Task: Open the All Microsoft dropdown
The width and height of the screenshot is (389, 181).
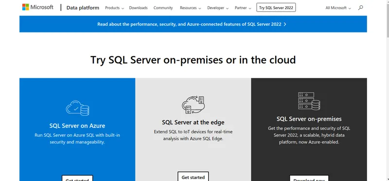Action: [338, 8]
